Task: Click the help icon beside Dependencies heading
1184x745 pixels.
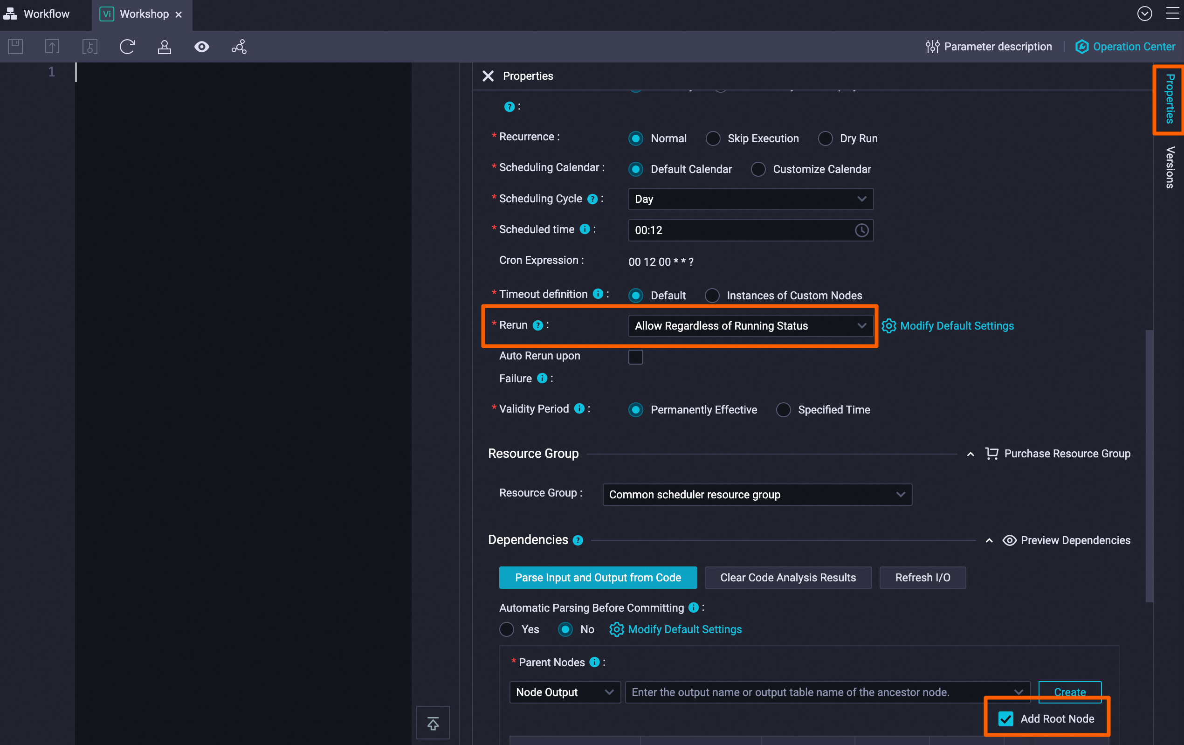Action: pyautogui.click(x=578, y=540)
